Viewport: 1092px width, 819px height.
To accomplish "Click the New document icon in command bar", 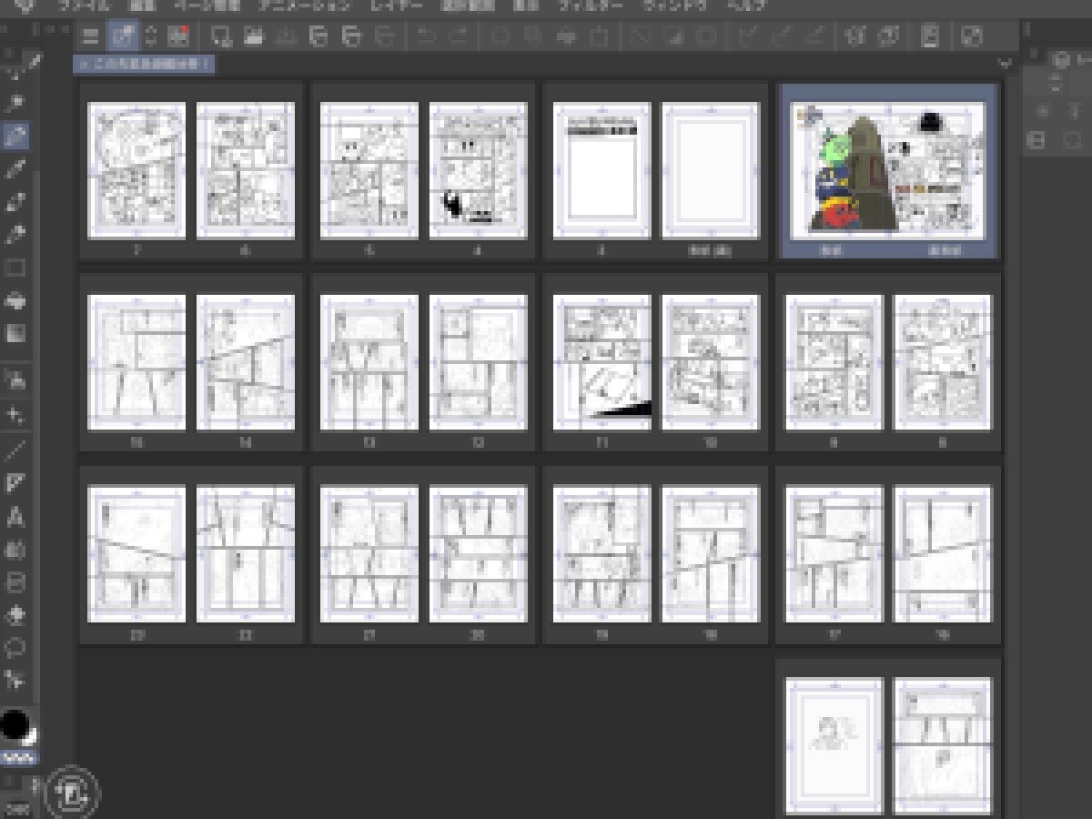I will 221,36.
